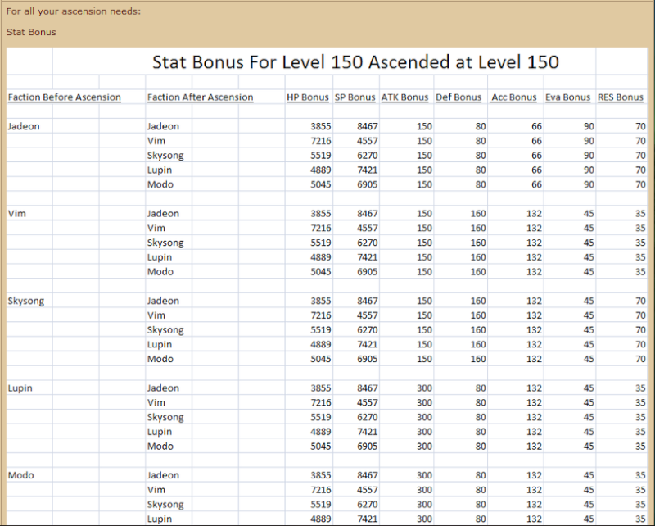This screenshot has height=526, width=655.
Task: Click 'Lupin' after-faction in the Jadeon group
Action: tap(160, 170)
